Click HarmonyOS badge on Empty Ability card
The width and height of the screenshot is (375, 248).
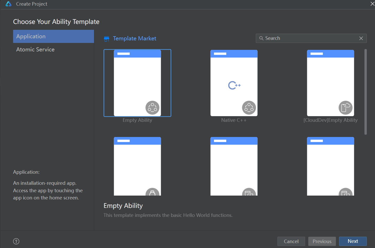(152, 108)
